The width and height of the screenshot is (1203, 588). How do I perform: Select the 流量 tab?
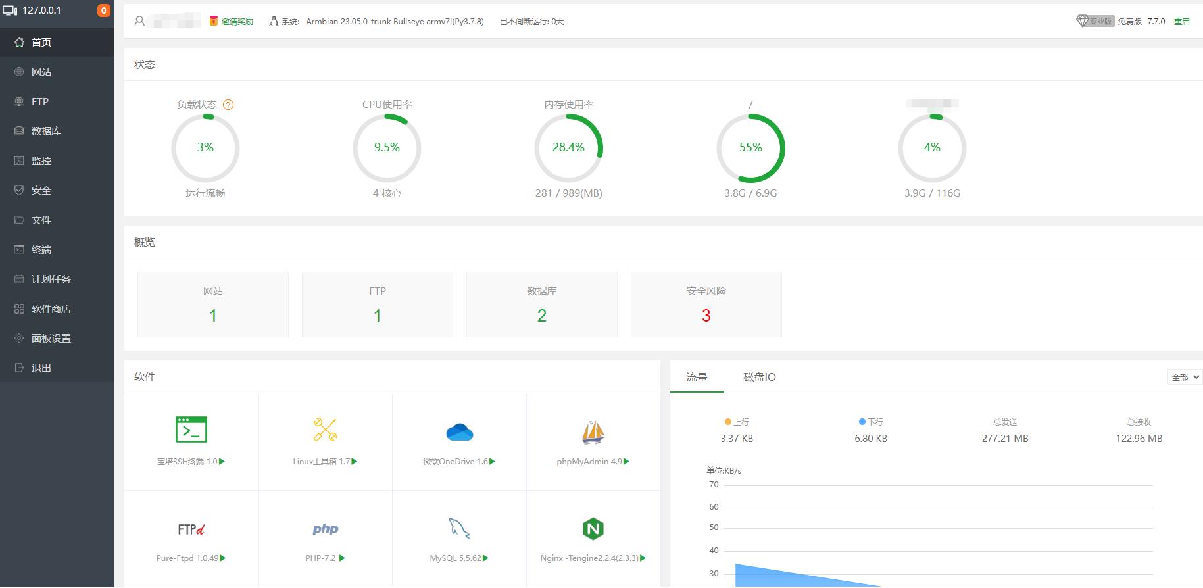(697, 377)
